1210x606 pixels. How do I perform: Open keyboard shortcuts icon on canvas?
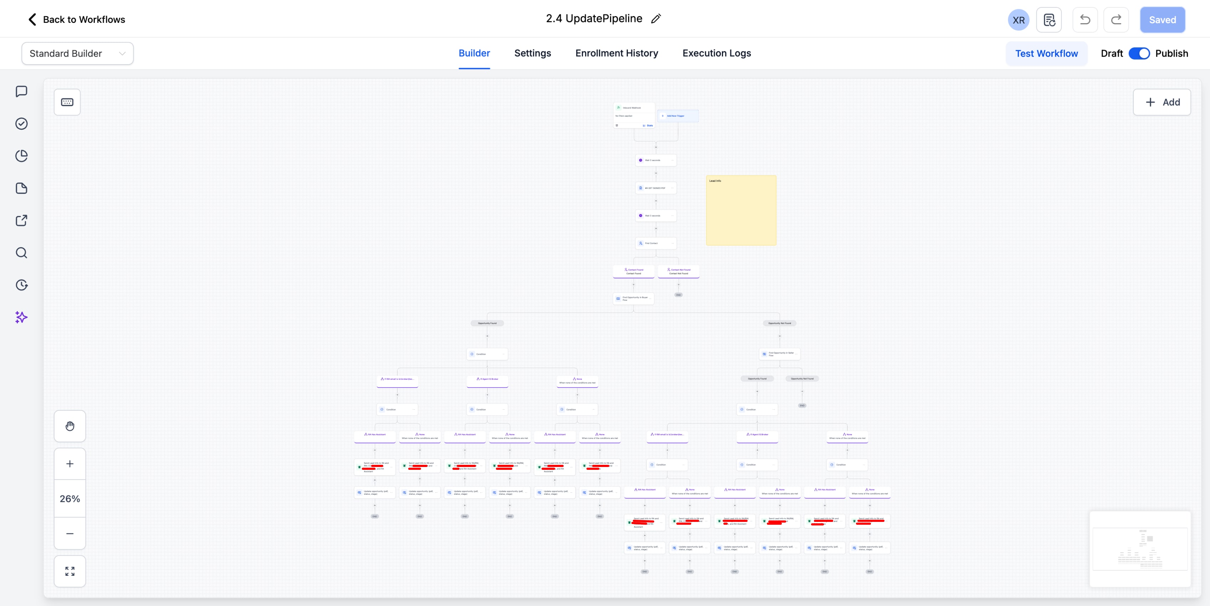click(x=67, y=102)
